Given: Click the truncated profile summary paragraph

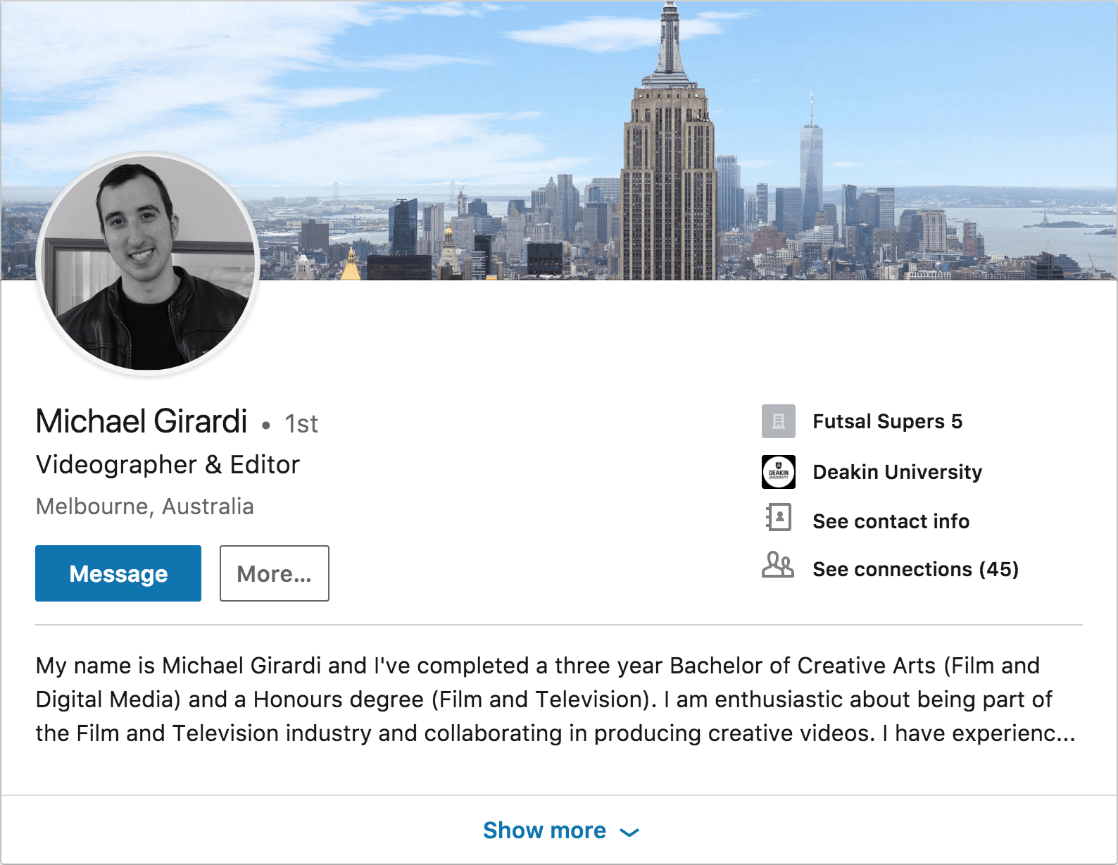Looking at the screenshot, I should [556, 699].
